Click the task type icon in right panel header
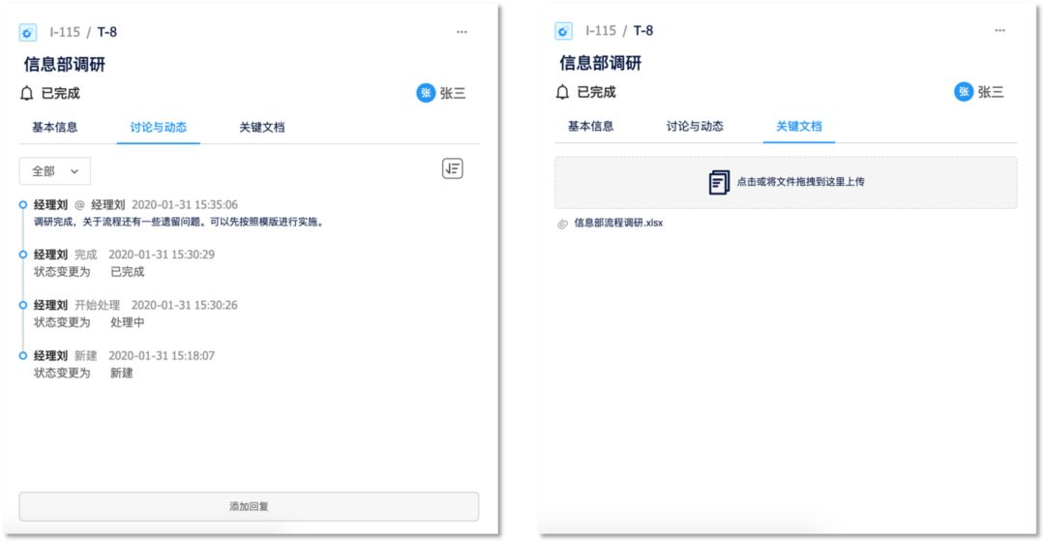This screenshot has height=542, width=1045. [x=563, y=32]
